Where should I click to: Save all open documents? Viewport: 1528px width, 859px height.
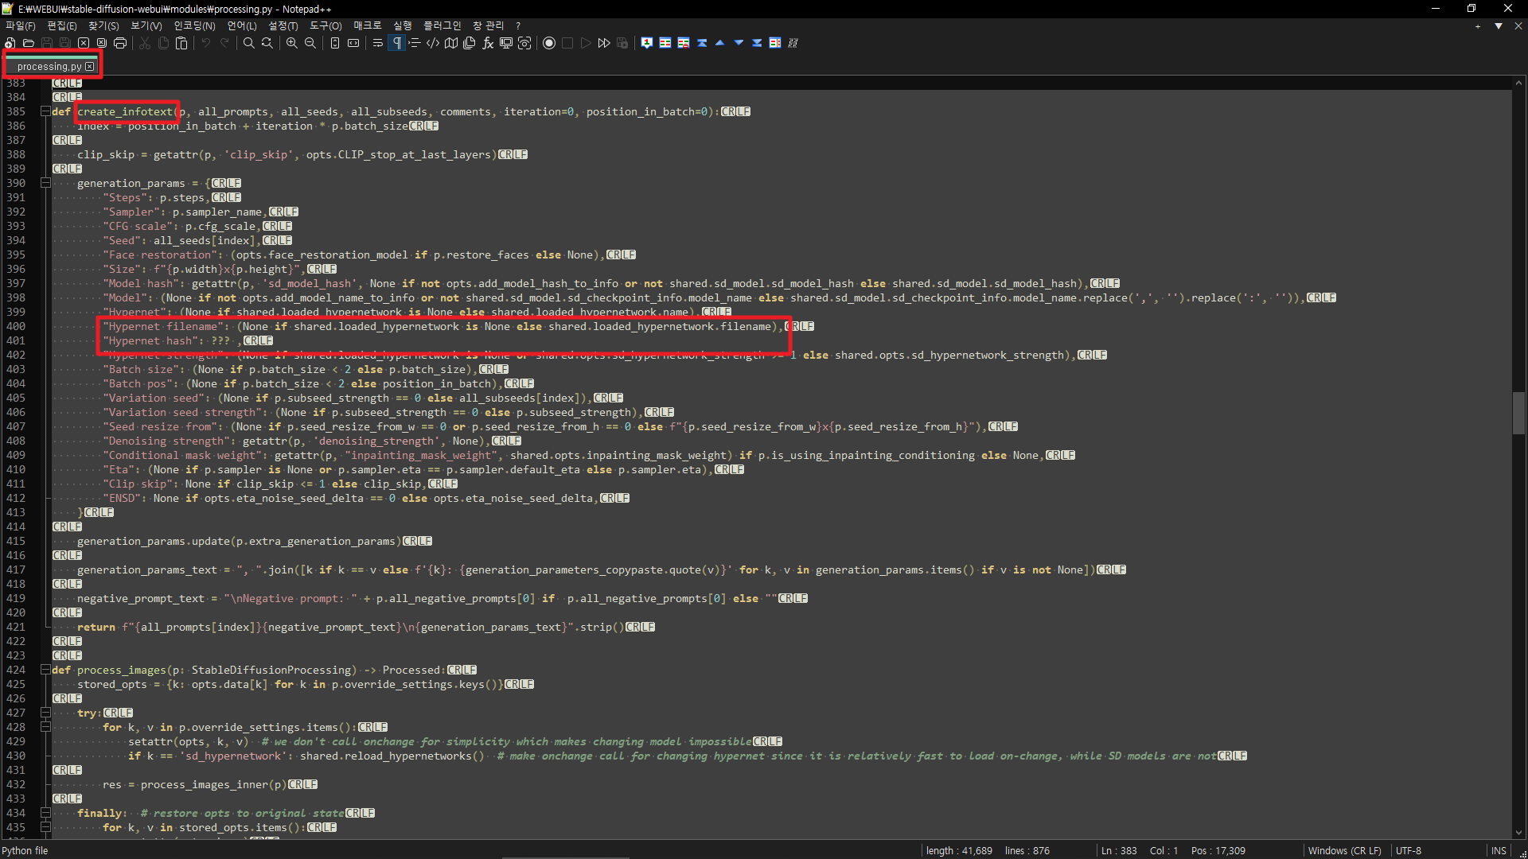64,43
